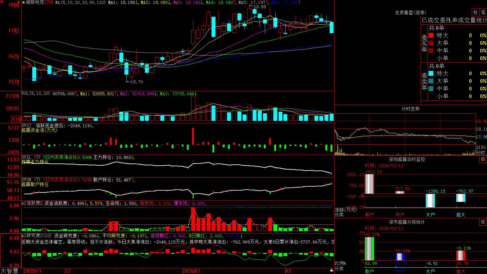The width and height of the screenshot is (487, 274).
Task: Click the cyan 特大 sell-order color swatch
Action: pyautogui.click(x=431, y=73)
